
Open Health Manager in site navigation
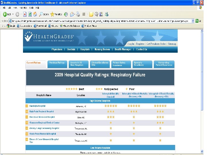[x=123, y=49]
